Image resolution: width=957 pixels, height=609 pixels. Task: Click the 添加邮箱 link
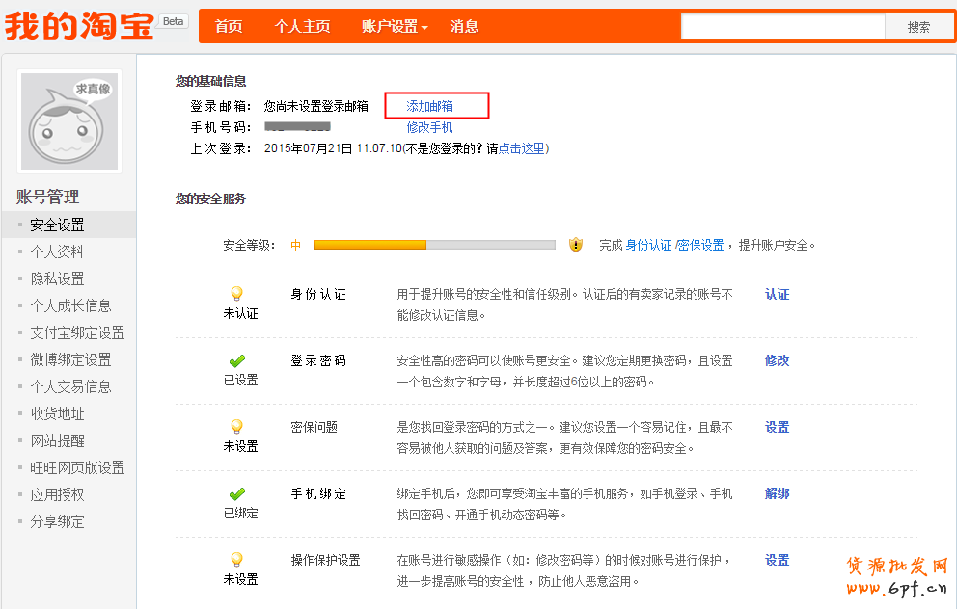429,106
